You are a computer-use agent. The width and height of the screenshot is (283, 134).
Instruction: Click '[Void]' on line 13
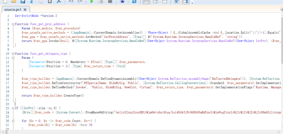point(121,66)
